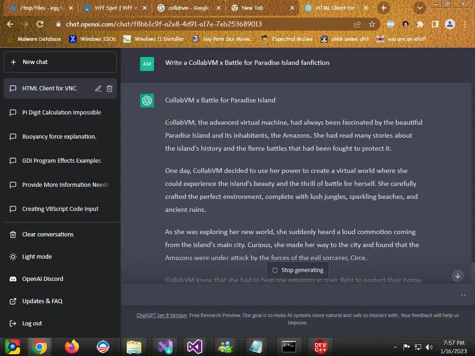Start a New chat
The width and height of the screenshot is (475, 356).
[60, 62]
